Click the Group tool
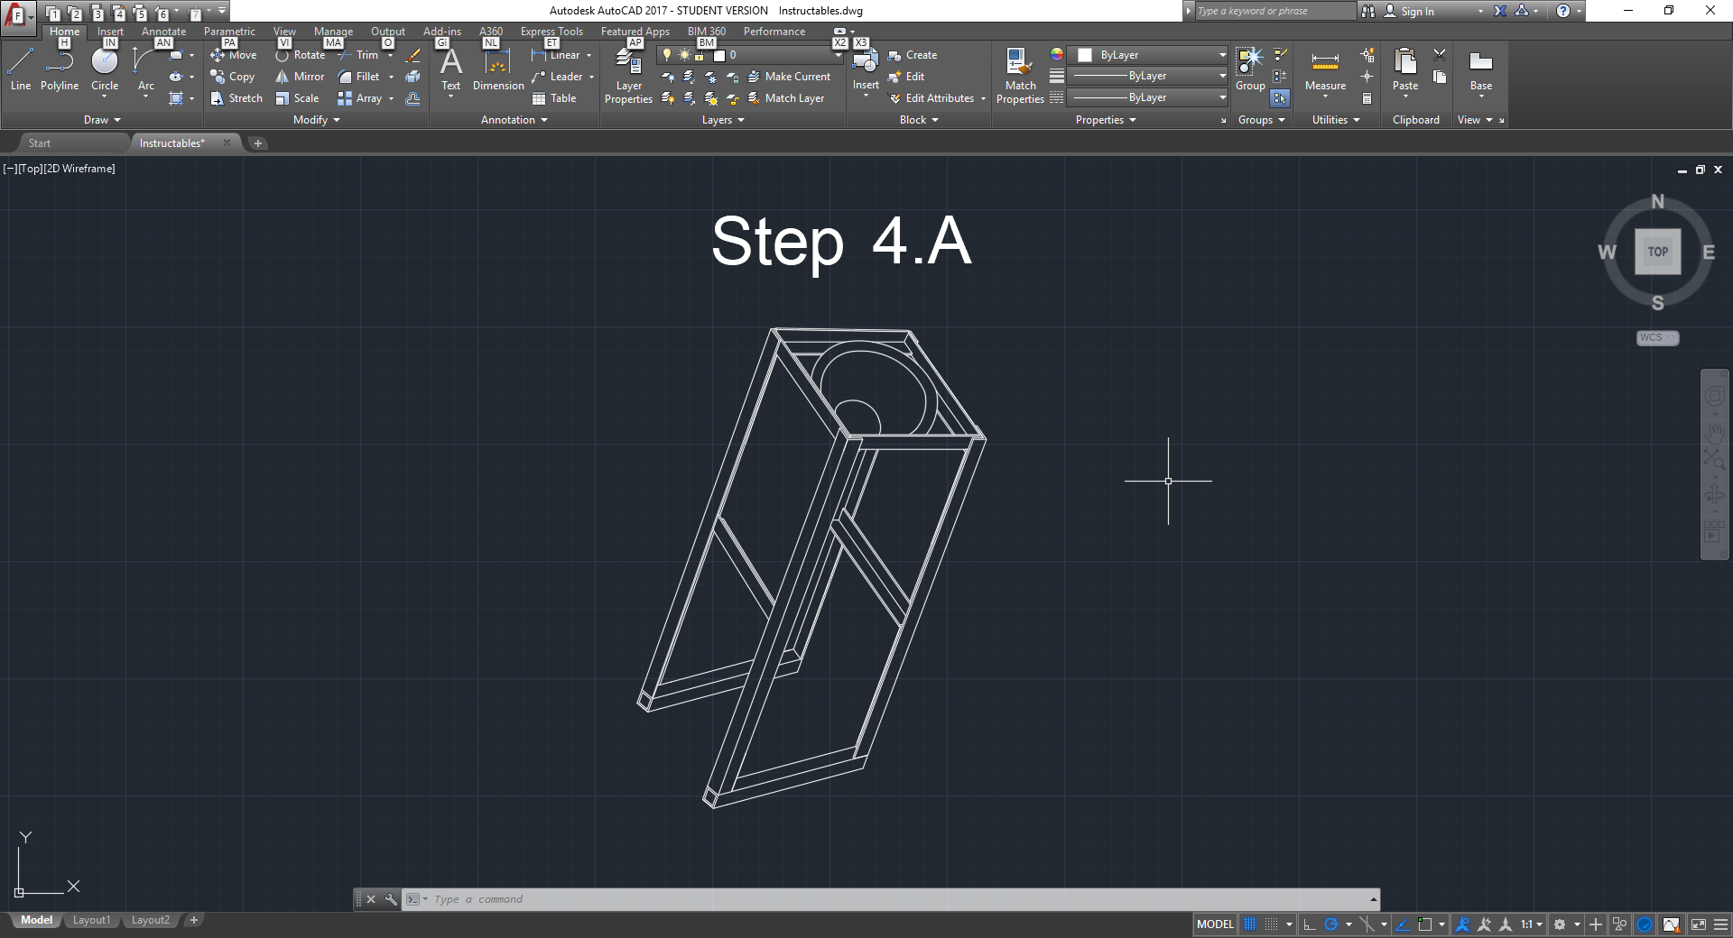1733x938 pixels. click(1250, 69)
